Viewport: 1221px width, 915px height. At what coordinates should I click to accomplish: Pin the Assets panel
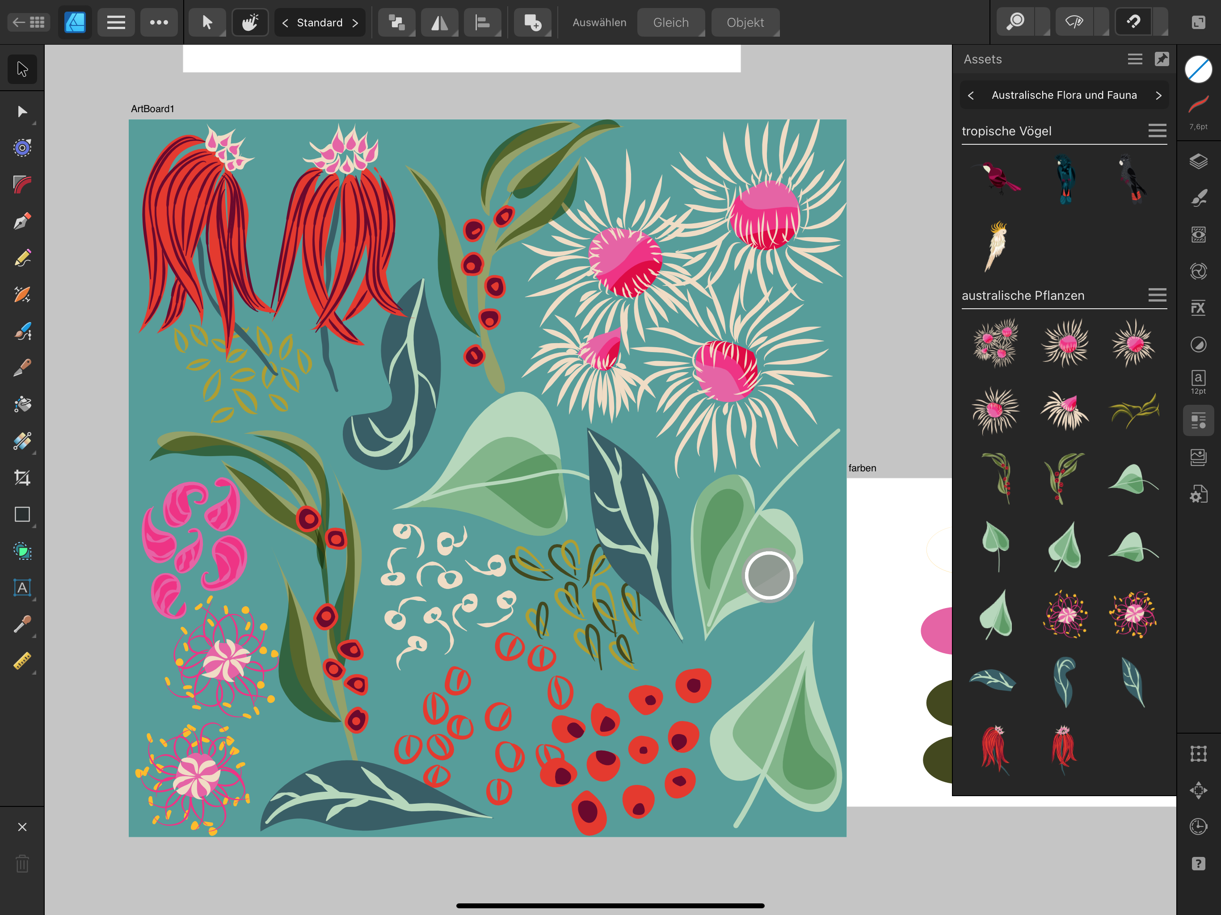click(1162, 59)
